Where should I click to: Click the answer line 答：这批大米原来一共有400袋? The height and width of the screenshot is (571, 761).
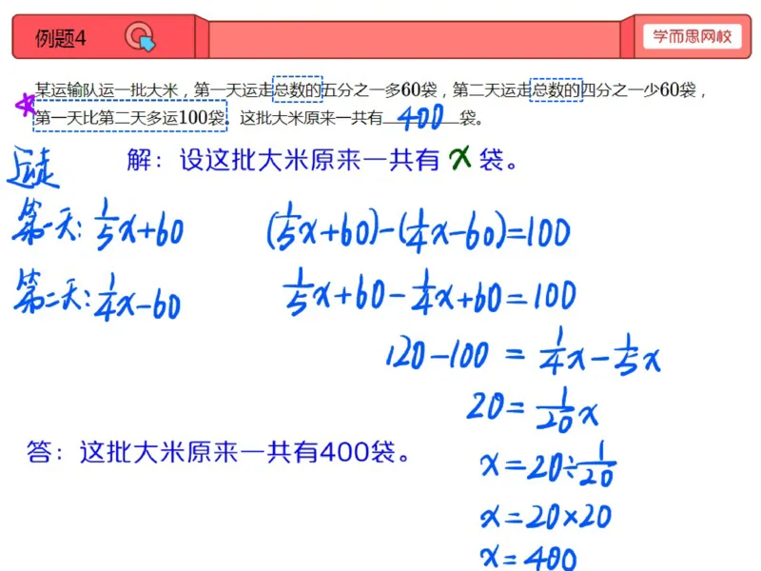click(x=219, y=452)
